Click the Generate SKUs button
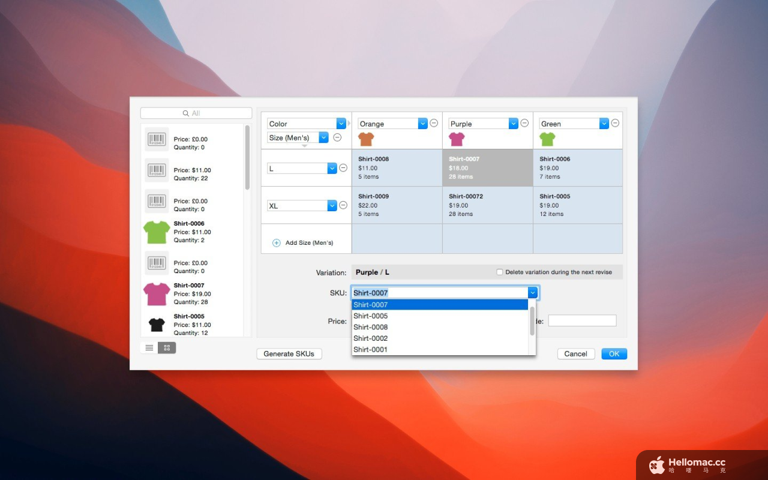The width and height of the screenshot is (768, 480). tap(289, 353)
